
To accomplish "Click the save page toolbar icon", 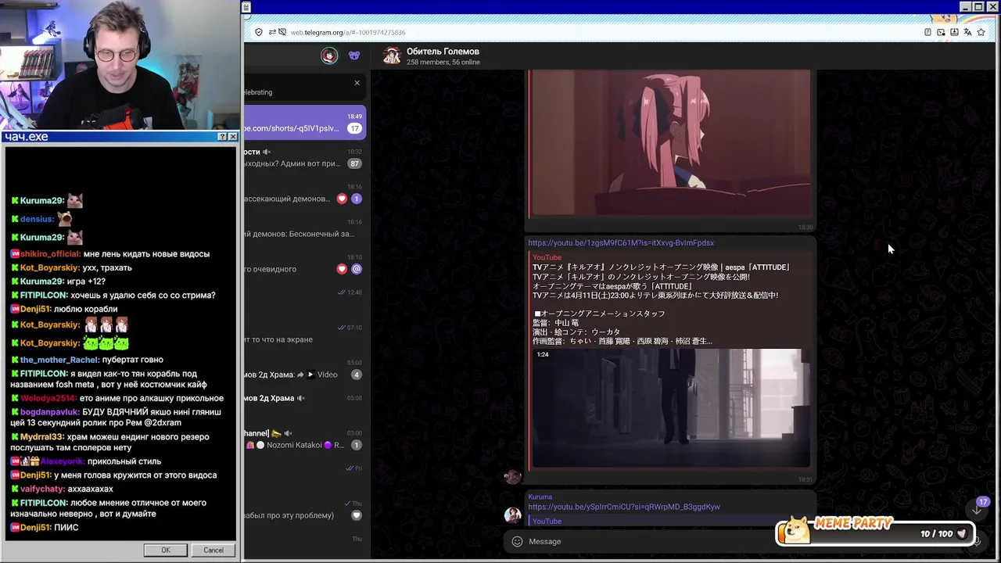I will (x=954, y=32).
